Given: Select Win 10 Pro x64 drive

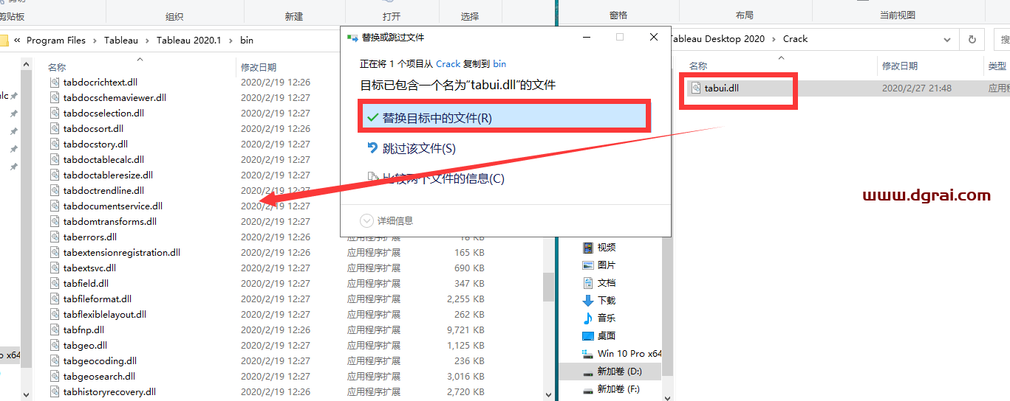Looking at the screenshot, I should coord(629,354).
